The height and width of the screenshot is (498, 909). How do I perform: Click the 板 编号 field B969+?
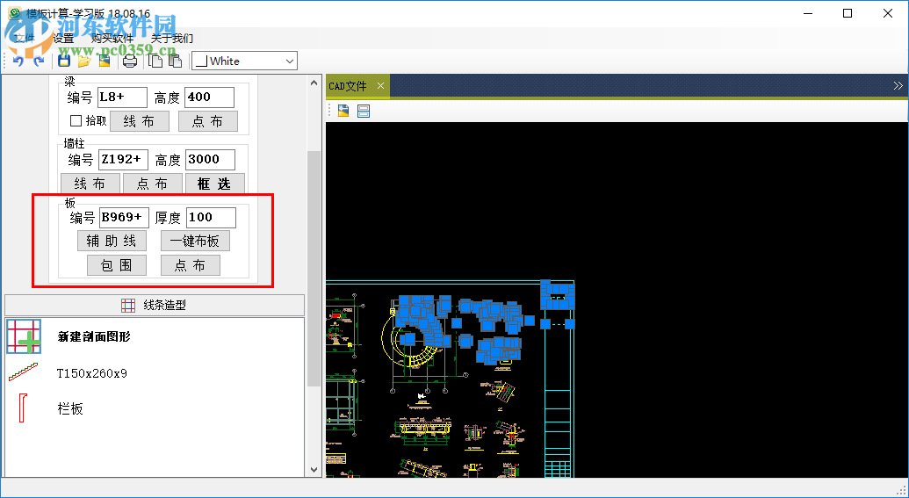124,218
